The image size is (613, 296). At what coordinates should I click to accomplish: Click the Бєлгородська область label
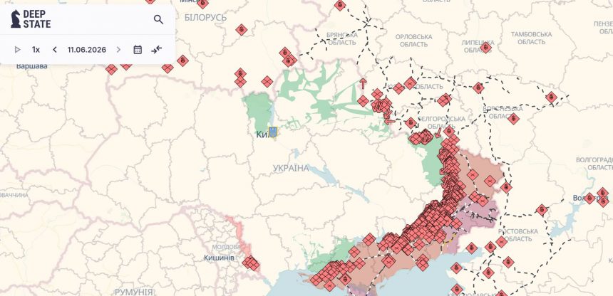tap(442, 122)
